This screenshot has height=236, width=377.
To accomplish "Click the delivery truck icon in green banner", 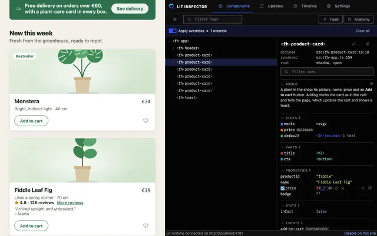I will (x=18, y=9).
